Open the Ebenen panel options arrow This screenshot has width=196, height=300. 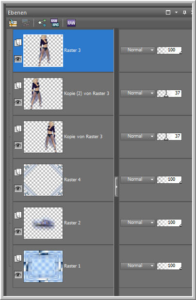tap(176, 13)
